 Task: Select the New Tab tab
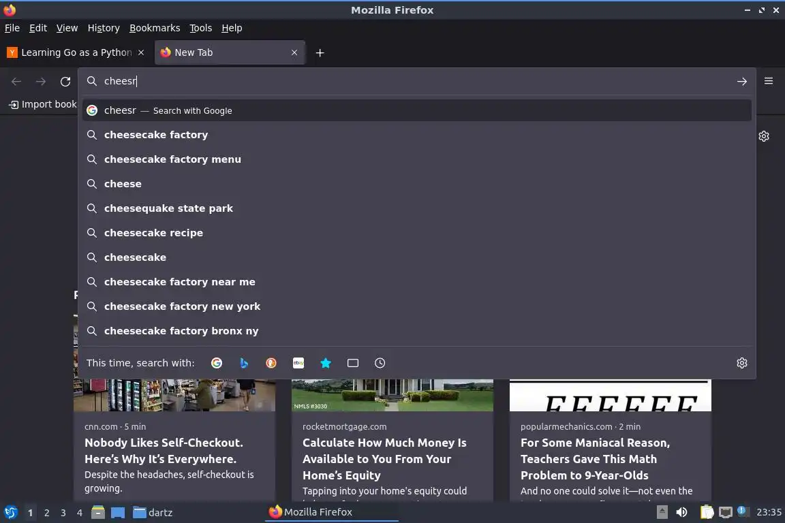pyautogui.click(x=230, y=52)
